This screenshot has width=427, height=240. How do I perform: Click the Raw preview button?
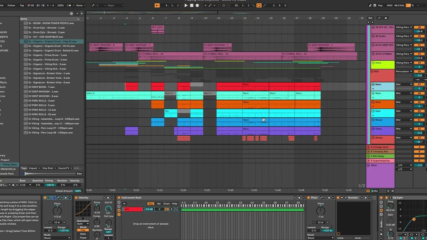click(x=79, y=174)
